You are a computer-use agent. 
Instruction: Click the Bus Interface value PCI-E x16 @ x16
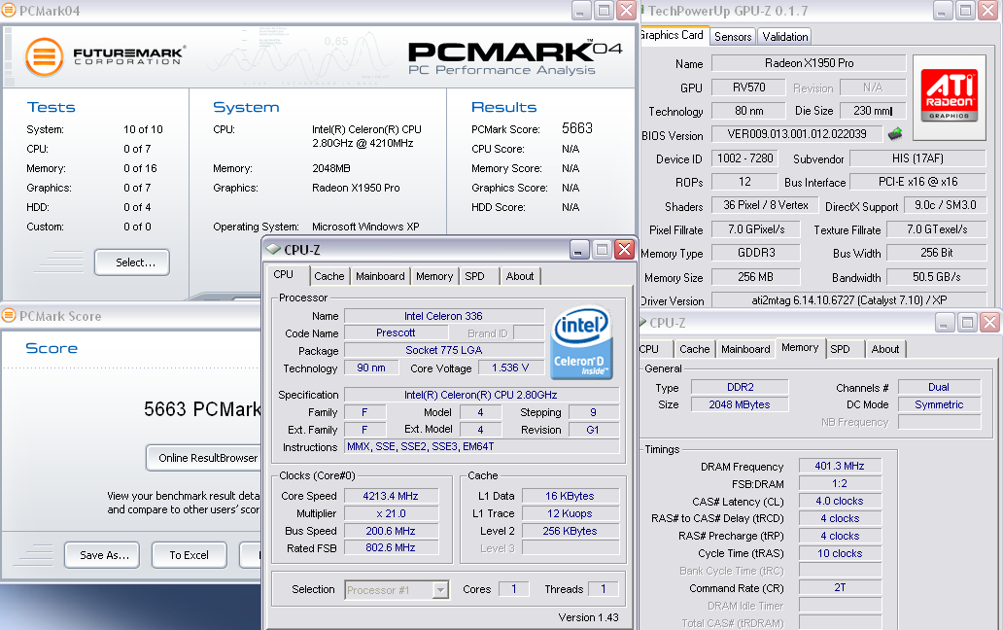pos(917,182)
